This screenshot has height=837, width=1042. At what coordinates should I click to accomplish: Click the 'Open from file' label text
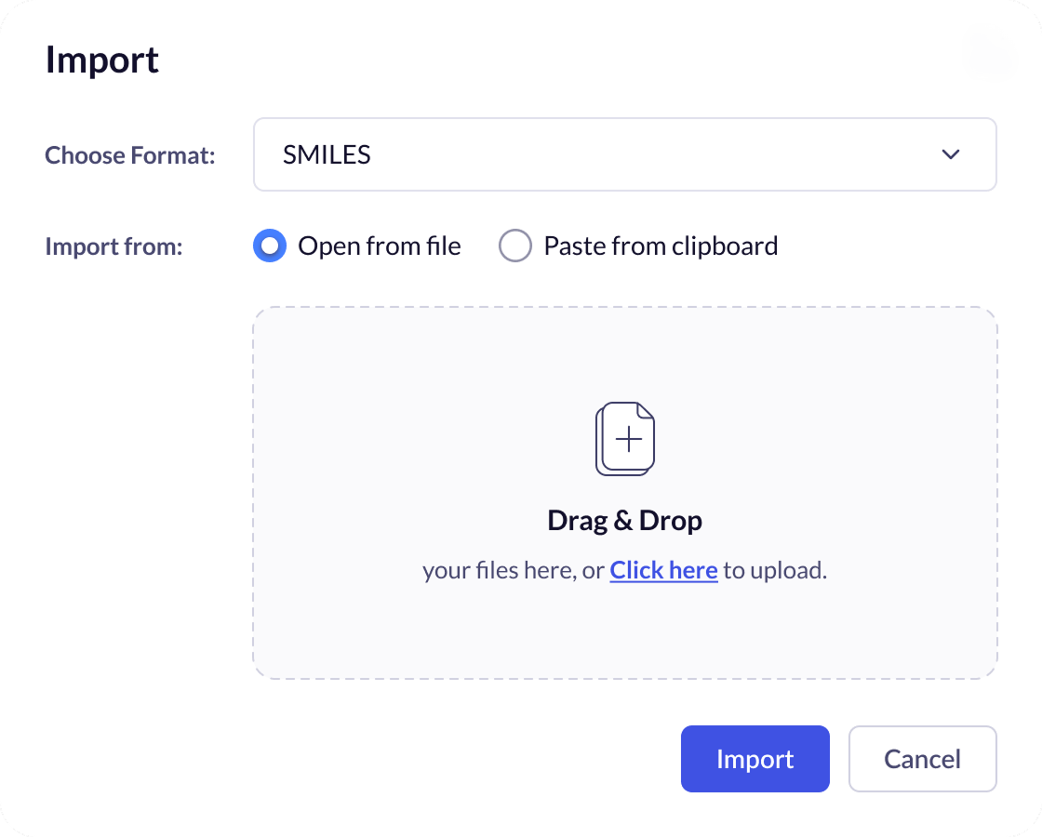[379, 246]
